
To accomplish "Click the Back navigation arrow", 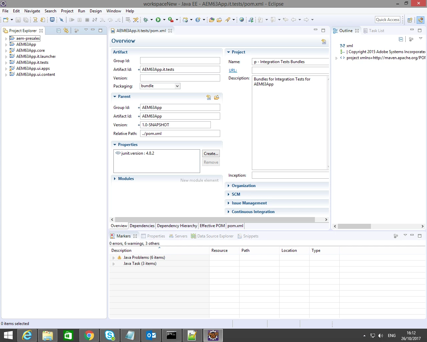I will click(294, 20).
